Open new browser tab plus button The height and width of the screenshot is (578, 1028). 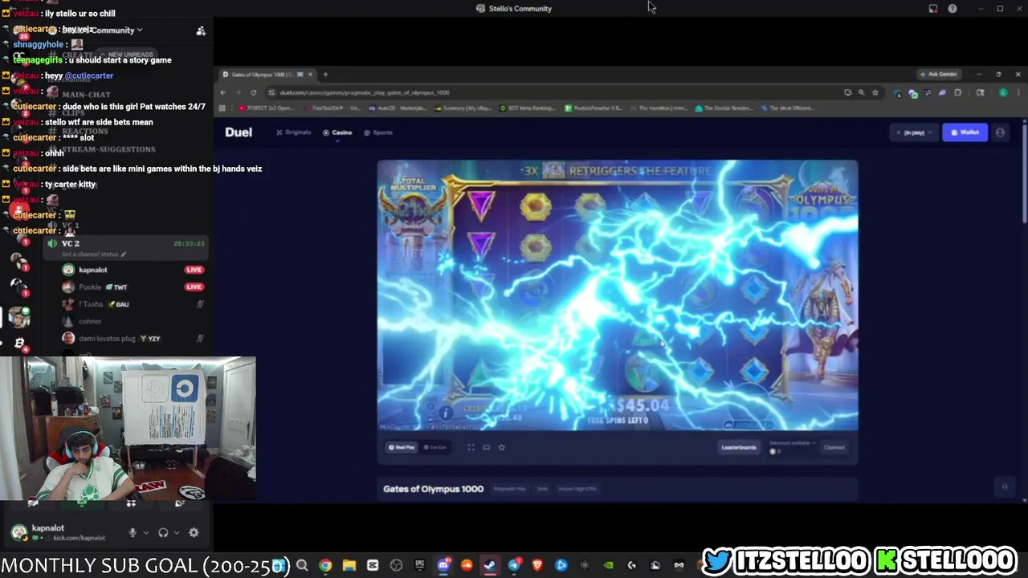[325, 74]
